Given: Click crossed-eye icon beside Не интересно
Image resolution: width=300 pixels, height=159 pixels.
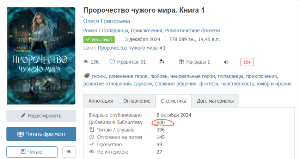Looking at the screenshot, I should tap(92, 152).
